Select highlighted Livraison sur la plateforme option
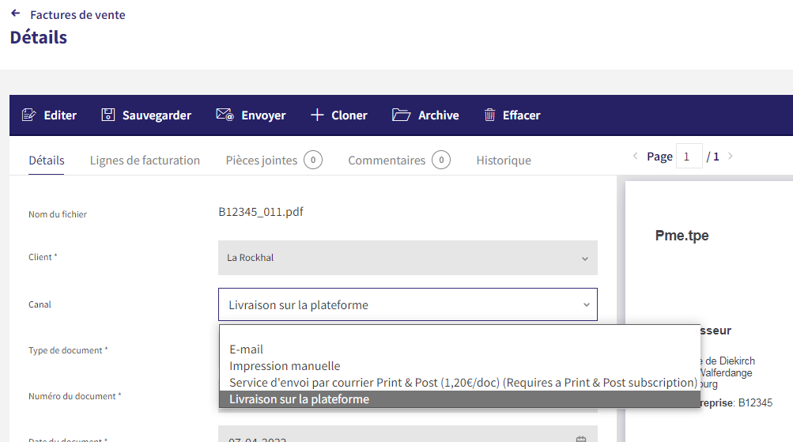The image size is (793, 442). pos(459,399)
